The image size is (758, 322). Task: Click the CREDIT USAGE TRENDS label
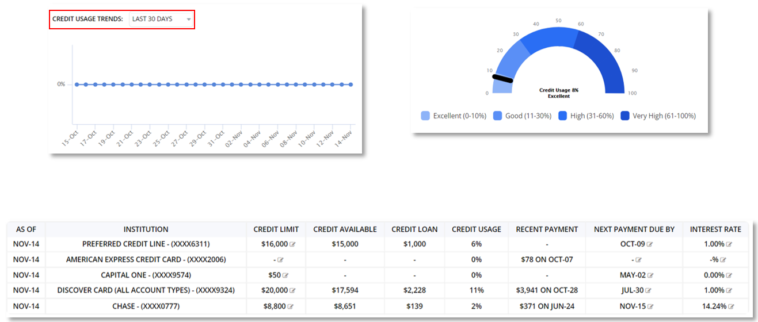tap(87, 19)
